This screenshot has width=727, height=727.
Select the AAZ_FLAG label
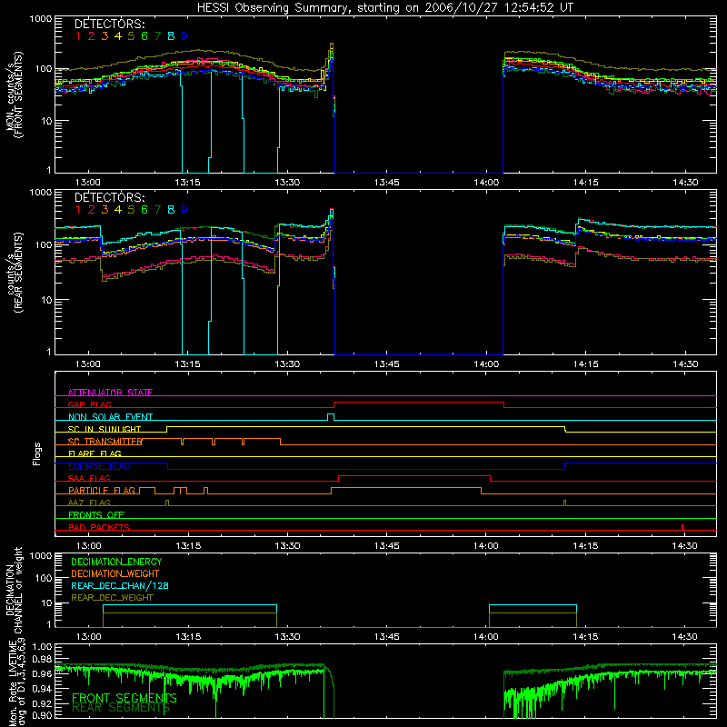[89, 503]
